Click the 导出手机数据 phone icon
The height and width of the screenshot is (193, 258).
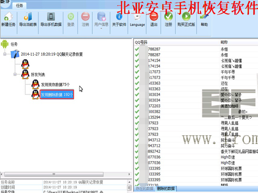click(51, 17)
